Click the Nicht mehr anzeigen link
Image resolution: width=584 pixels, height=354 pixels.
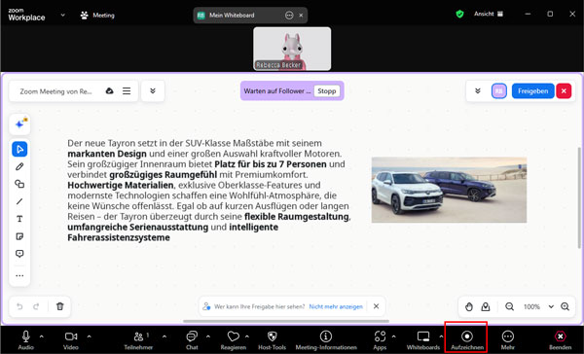point(336,306)
